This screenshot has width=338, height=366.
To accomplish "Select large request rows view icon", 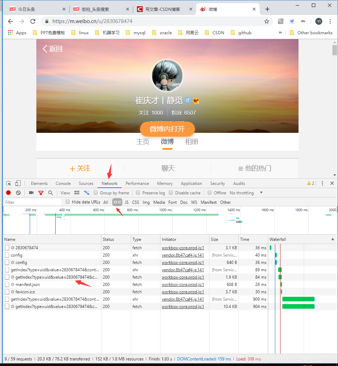I will pos(77,193).
